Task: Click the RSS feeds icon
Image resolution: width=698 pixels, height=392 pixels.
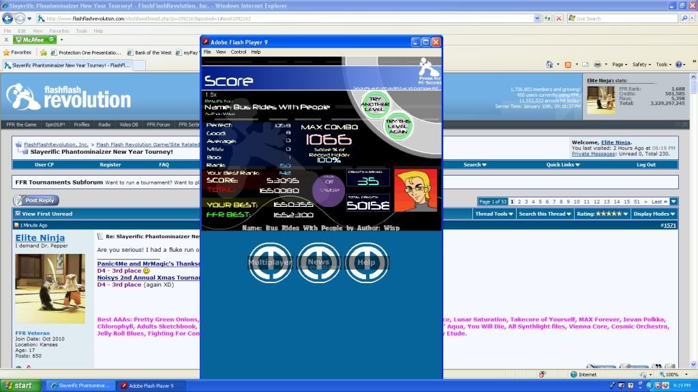Action: 568,65
